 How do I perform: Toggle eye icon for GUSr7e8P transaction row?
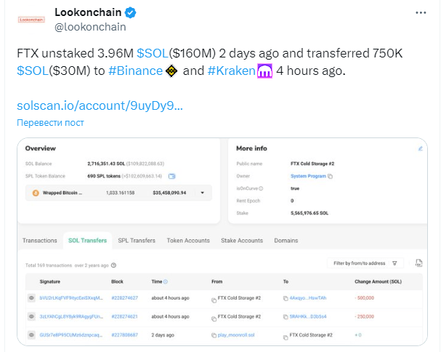31,335
